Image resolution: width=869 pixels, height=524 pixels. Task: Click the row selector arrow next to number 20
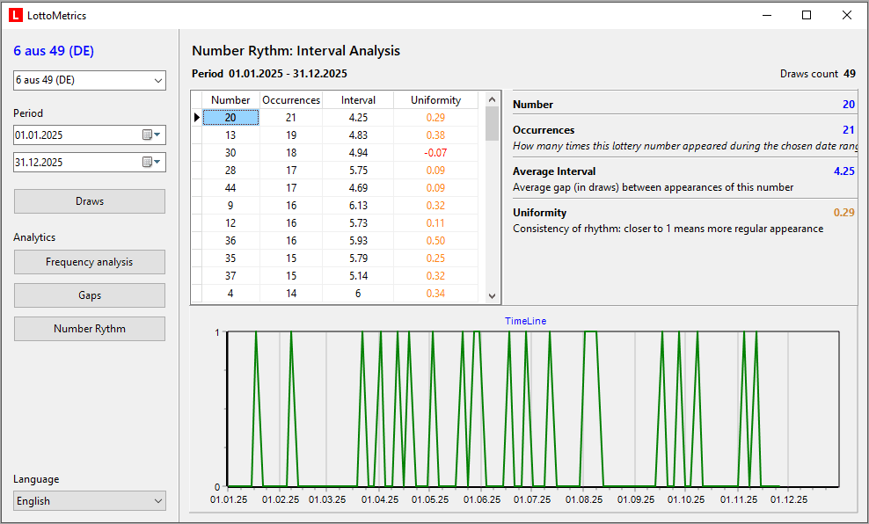(196, 117)
